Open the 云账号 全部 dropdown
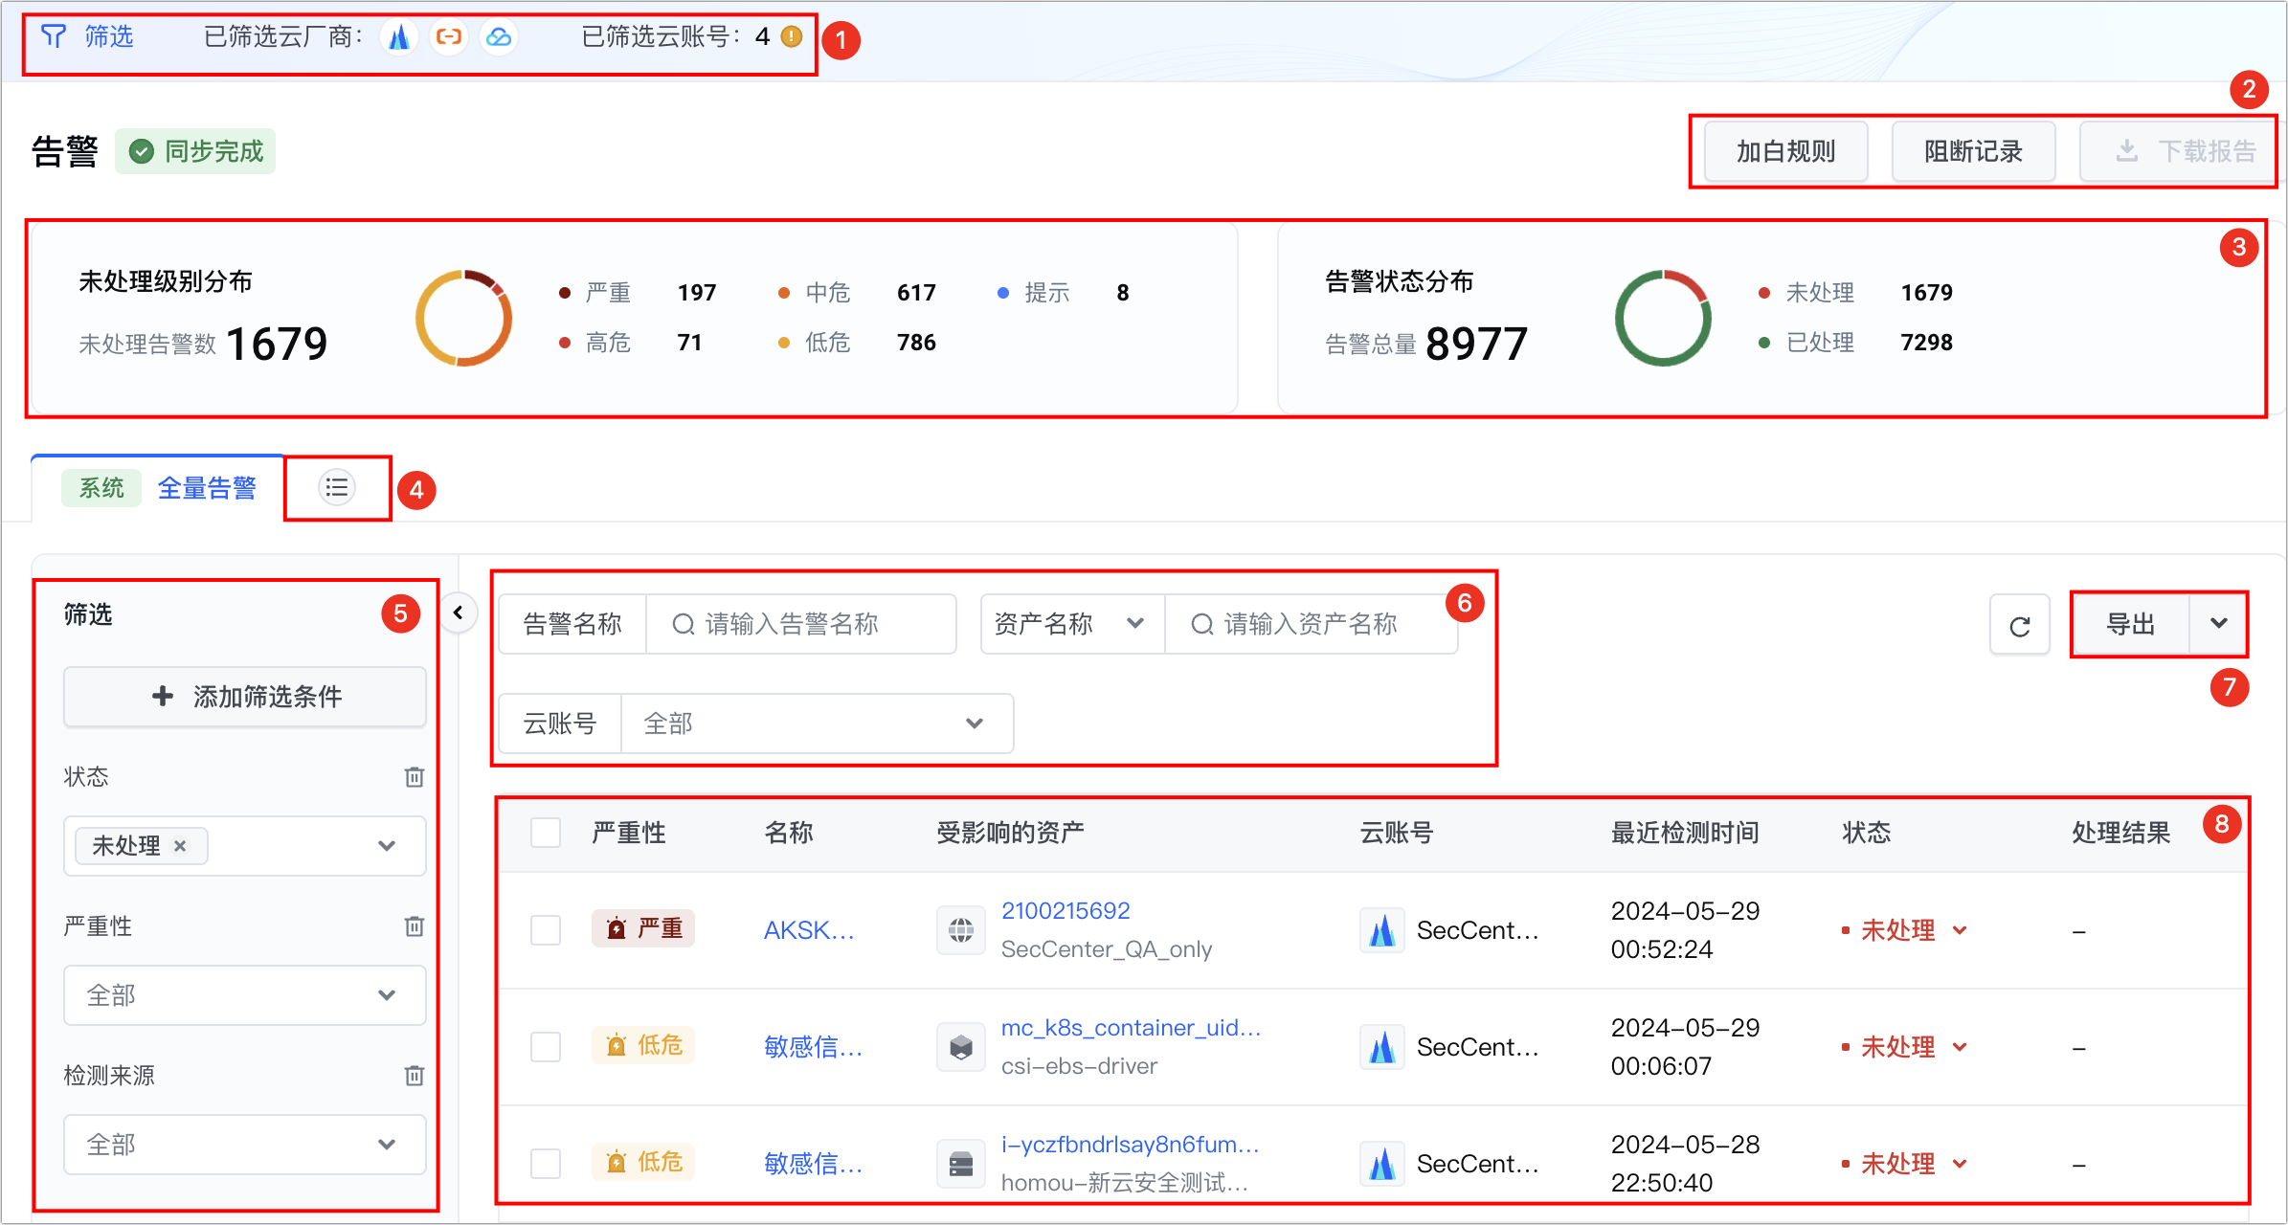This screenshot has height=1225, width=2288. [x=817, y=724]
